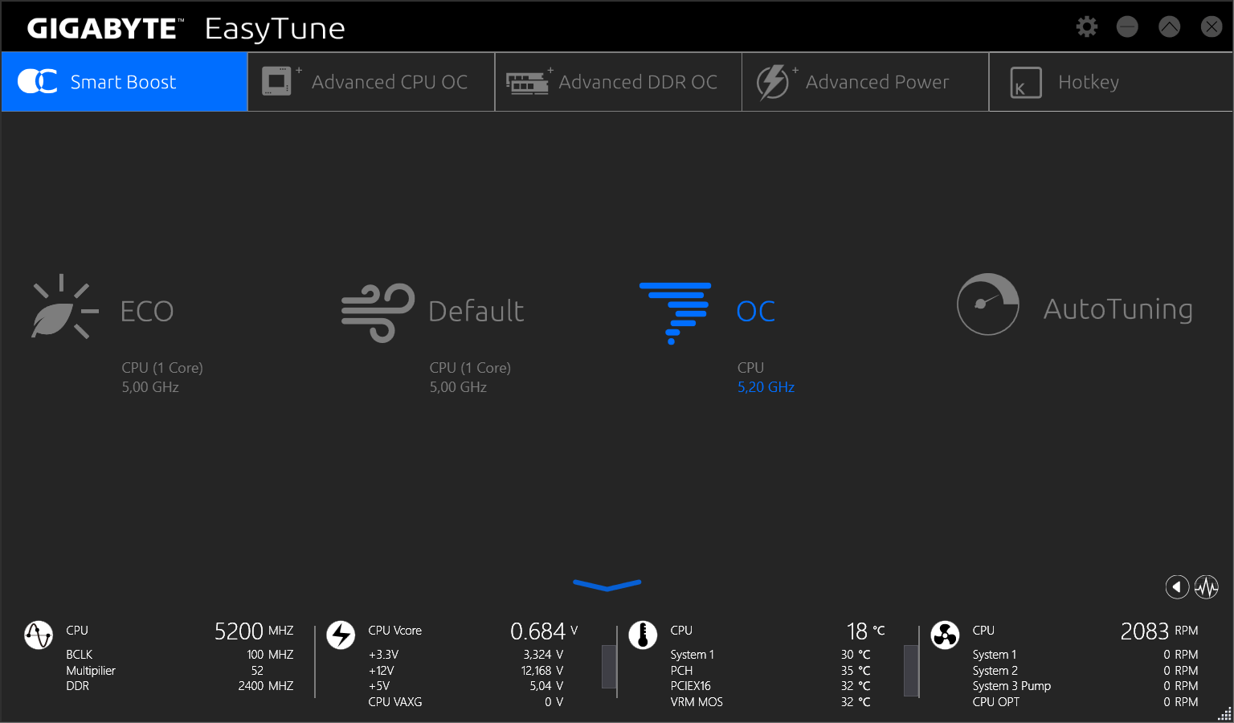The height and width of the screenshot is (723, 1234).
Task: Click the CPU Vcore voltage bolt icon
Action: point(341,635)
